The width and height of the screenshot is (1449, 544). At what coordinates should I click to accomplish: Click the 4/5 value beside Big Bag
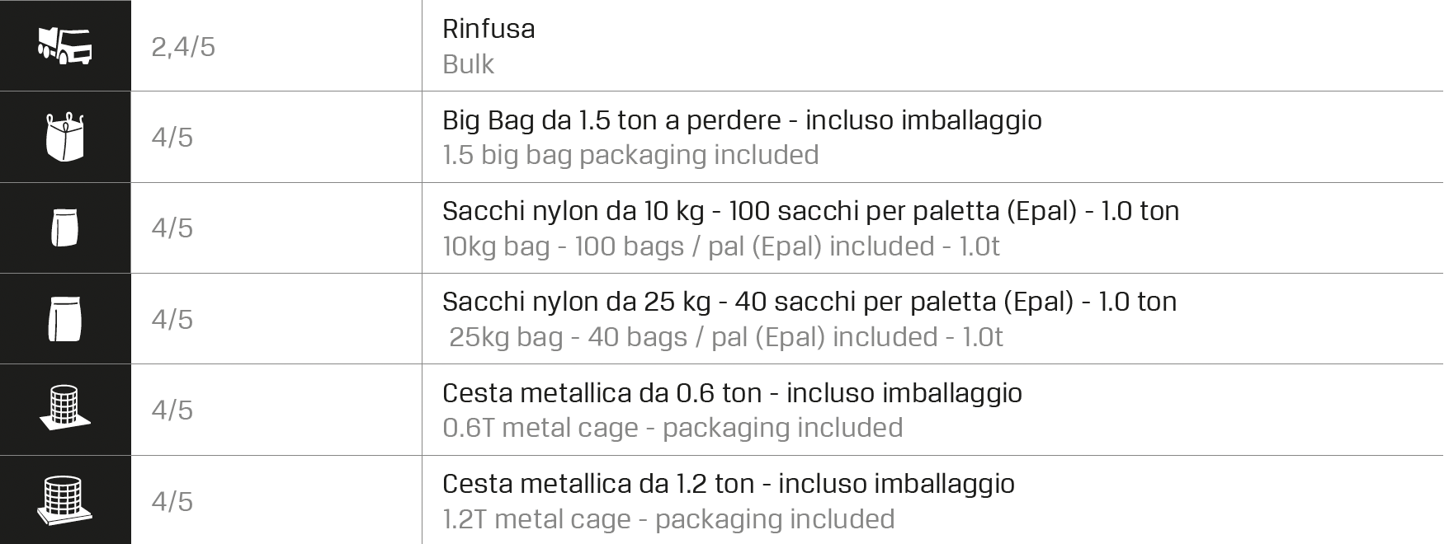pos(172,137)
